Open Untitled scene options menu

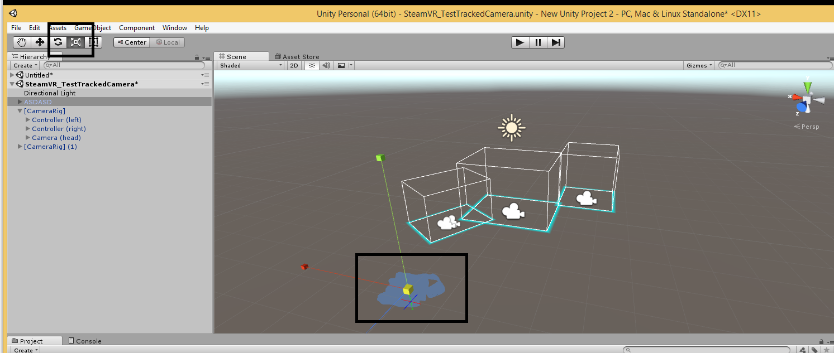206,75
